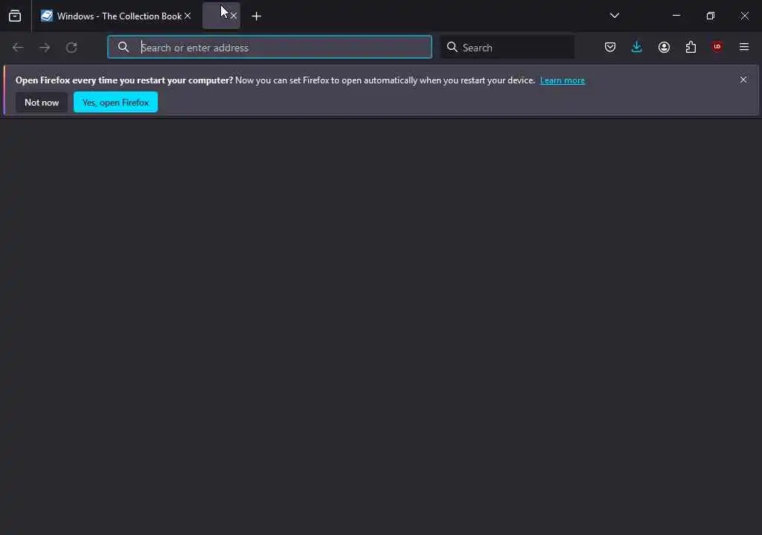Image resolution: width=762 pixels, height=535 pixels.
Task: Select the blank new tab
Action: pos(221,16)
